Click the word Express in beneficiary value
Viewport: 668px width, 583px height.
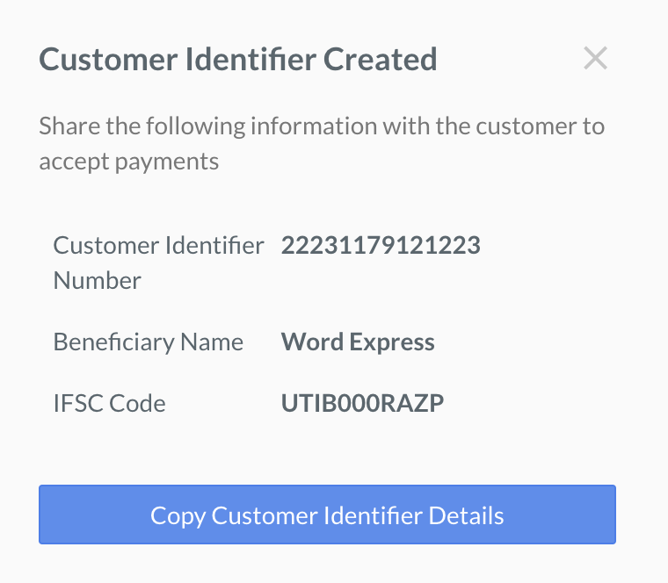click(392, 343)
